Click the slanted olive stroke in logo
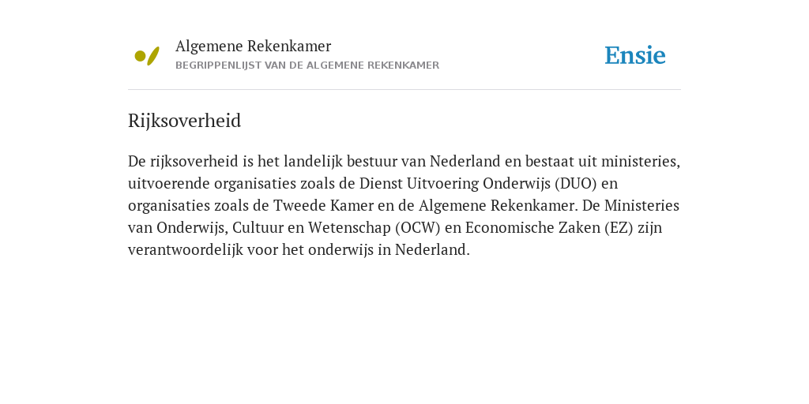 (153, 56)
